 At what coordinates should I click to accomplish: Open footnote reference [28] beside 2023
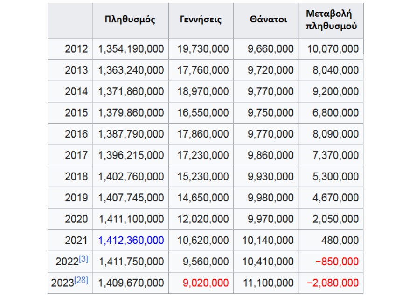click(81, 280)
